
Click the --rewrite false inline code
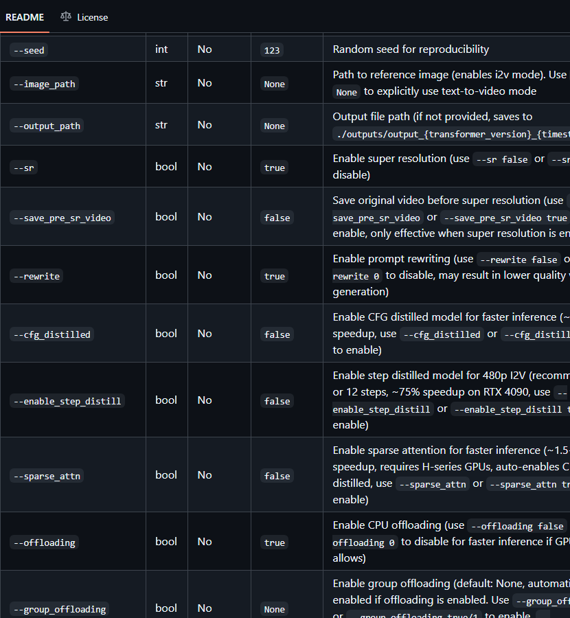(x=518, y=260)
